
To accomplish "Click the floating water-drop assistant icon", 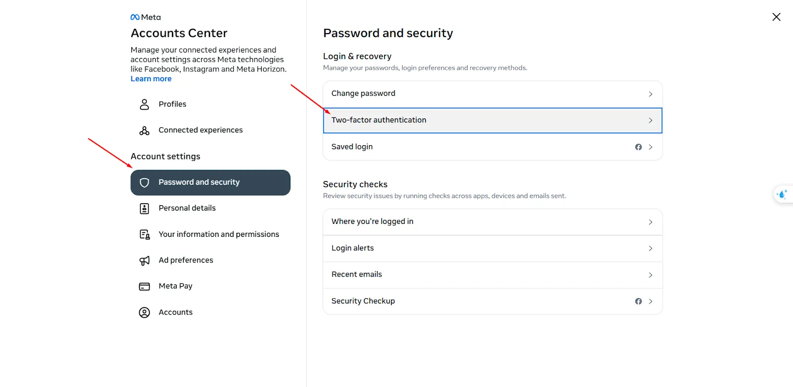I will point(783,194).
